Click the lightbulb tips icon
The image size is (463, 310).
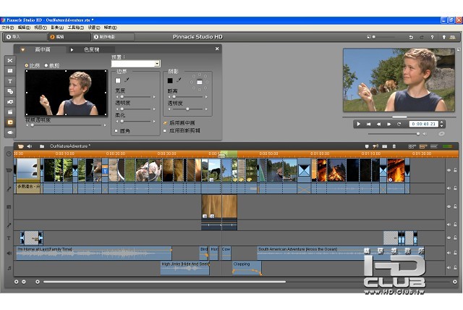point(443,37)
